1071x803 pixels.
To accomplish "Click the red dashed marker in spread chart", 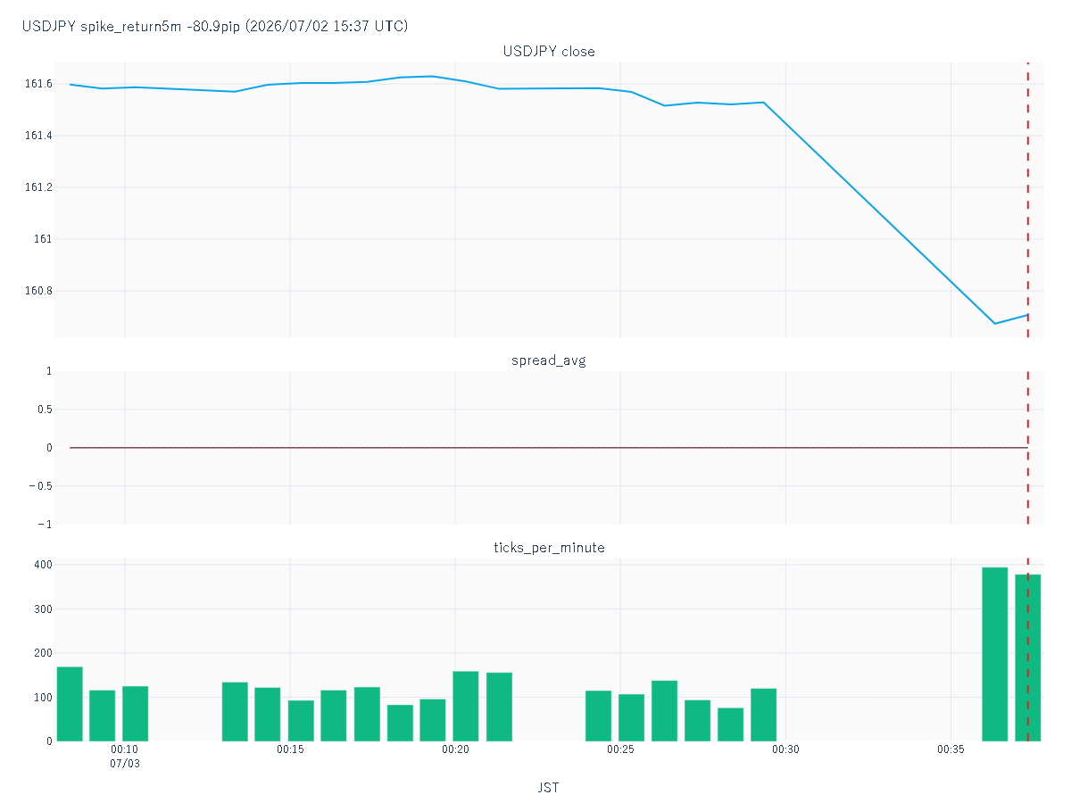I will pyautogui.click(x=1027, y=448).
